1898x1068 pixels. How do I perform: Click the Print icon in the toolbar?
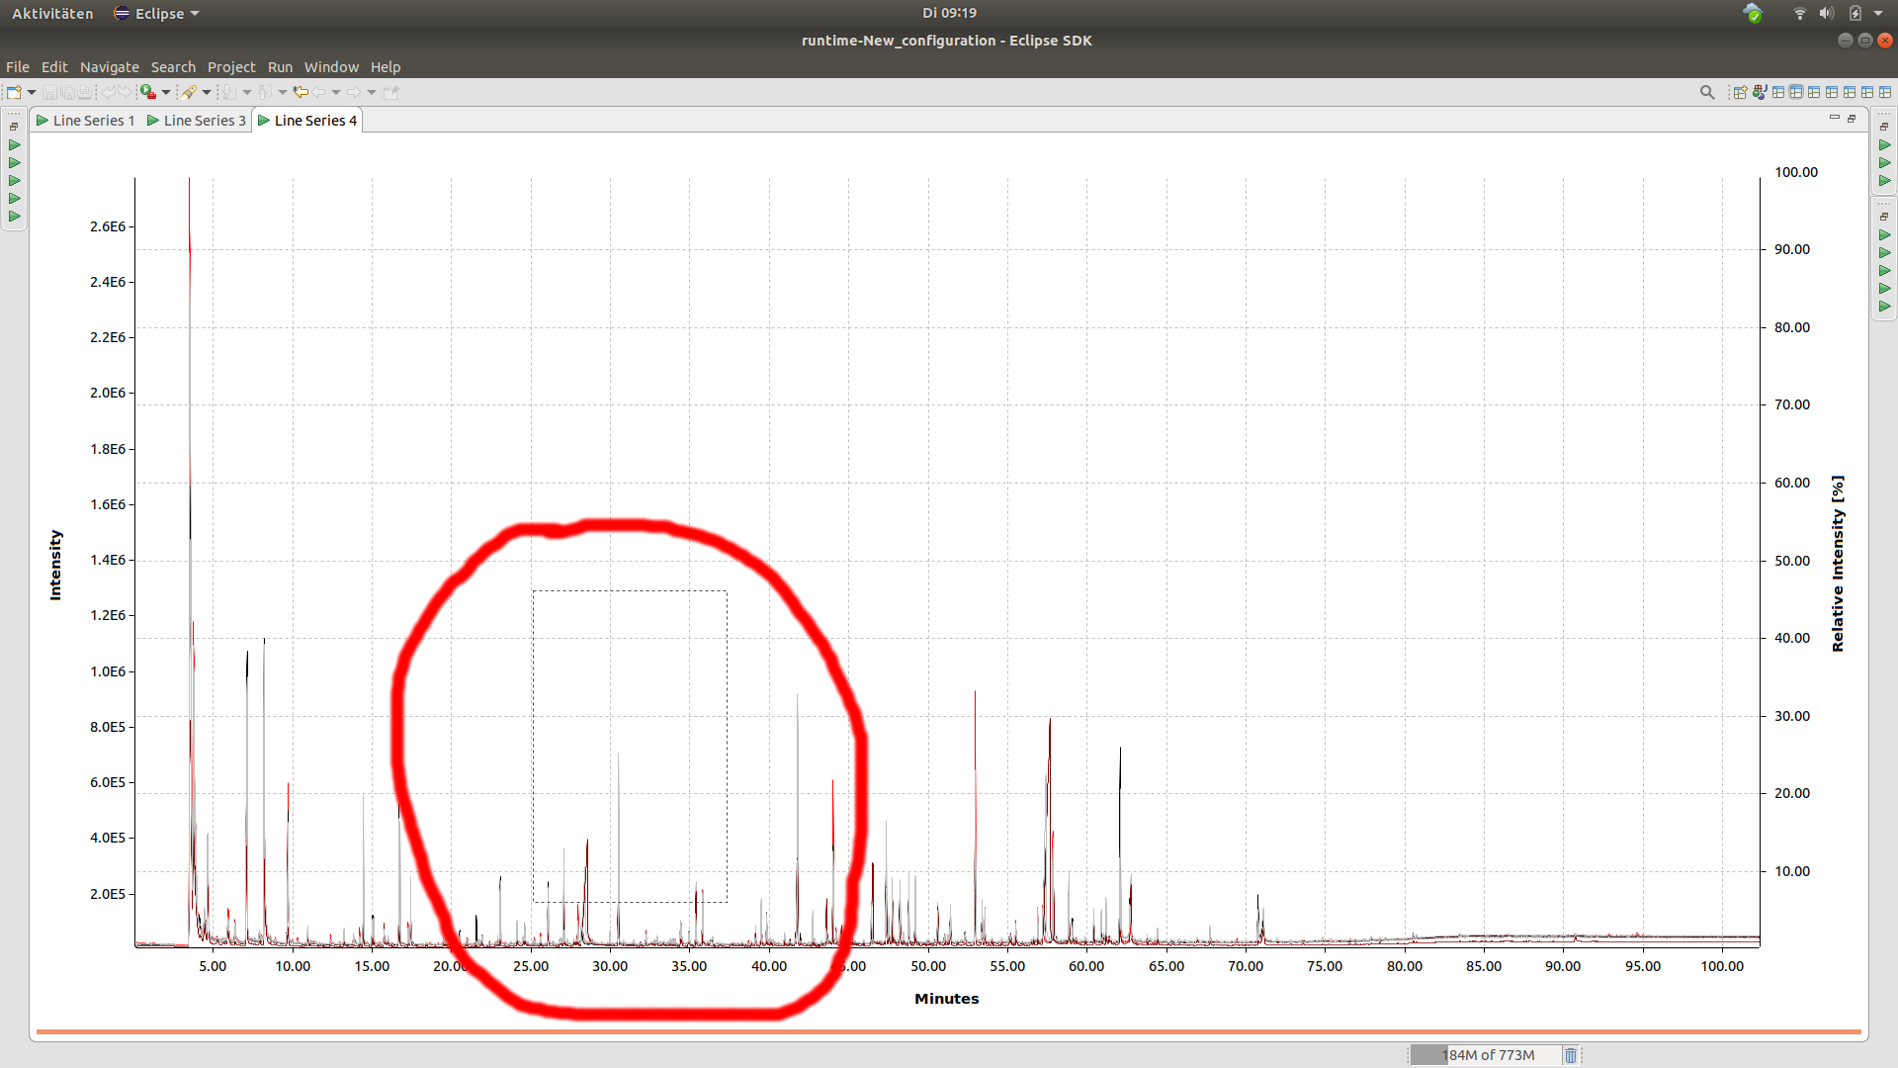tap(85, 92)
